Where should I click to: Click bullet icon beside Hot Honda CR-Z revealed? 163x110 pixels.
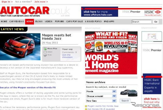click(x=86, y=109)
